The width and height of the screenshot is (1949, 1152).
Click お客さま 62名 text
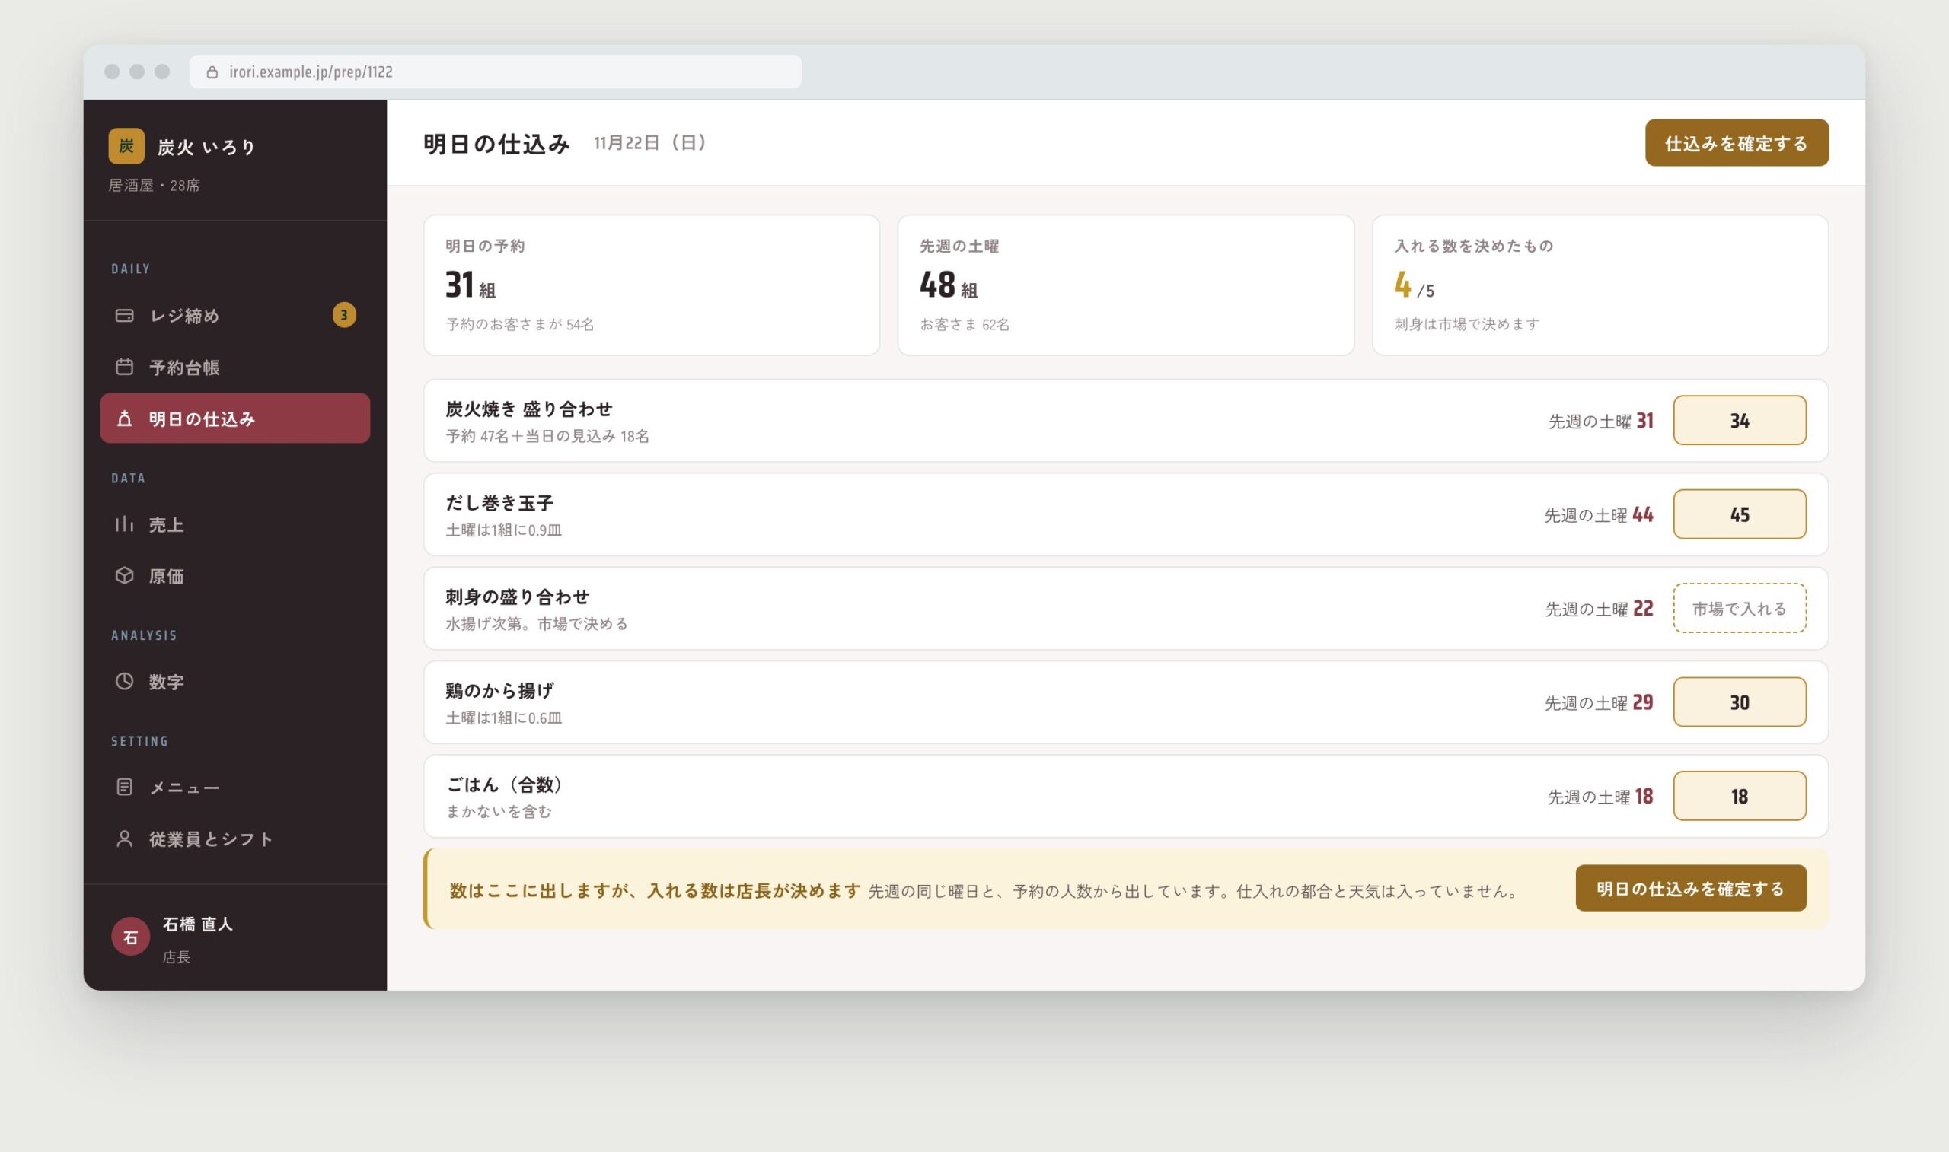coord(965,324)
